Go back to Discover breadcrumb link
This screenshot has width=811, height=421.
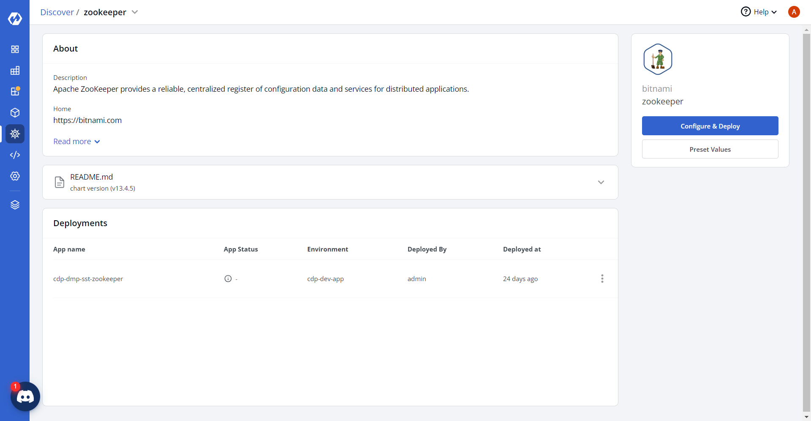(57, 12)
